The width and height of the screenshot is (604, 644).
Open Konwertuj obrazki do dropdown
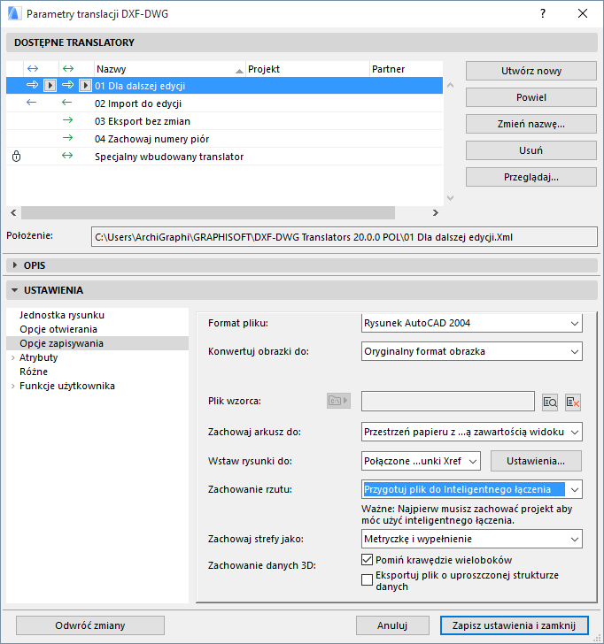click(472, 351)
